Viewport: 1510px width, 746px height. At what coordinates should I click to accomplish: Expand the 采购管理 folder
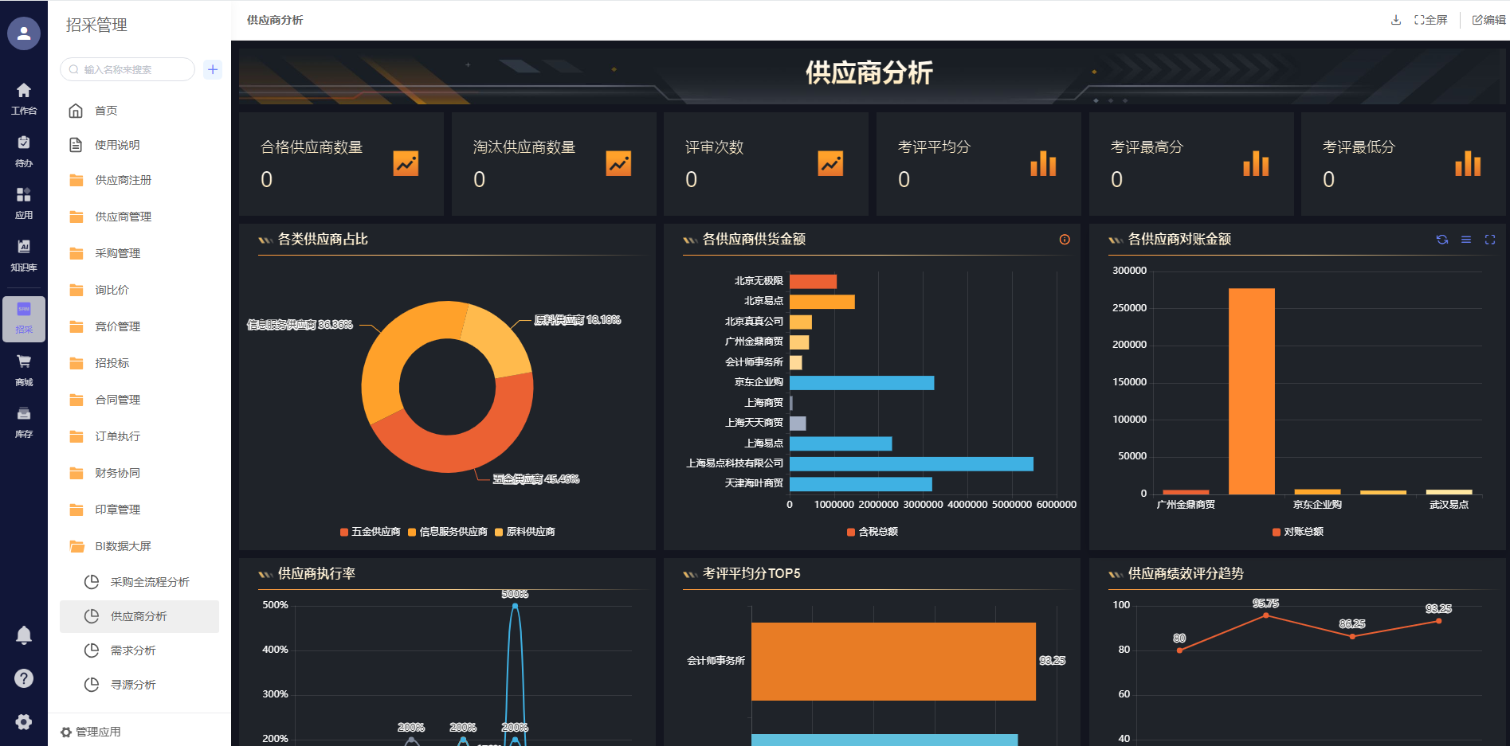click(117, 253)
